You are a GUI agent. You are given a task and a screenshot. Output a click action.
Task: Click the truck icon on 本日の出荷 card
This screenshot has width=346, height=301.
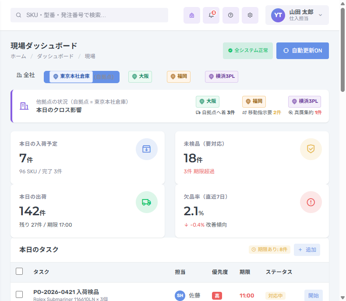[x=147, y=202]
